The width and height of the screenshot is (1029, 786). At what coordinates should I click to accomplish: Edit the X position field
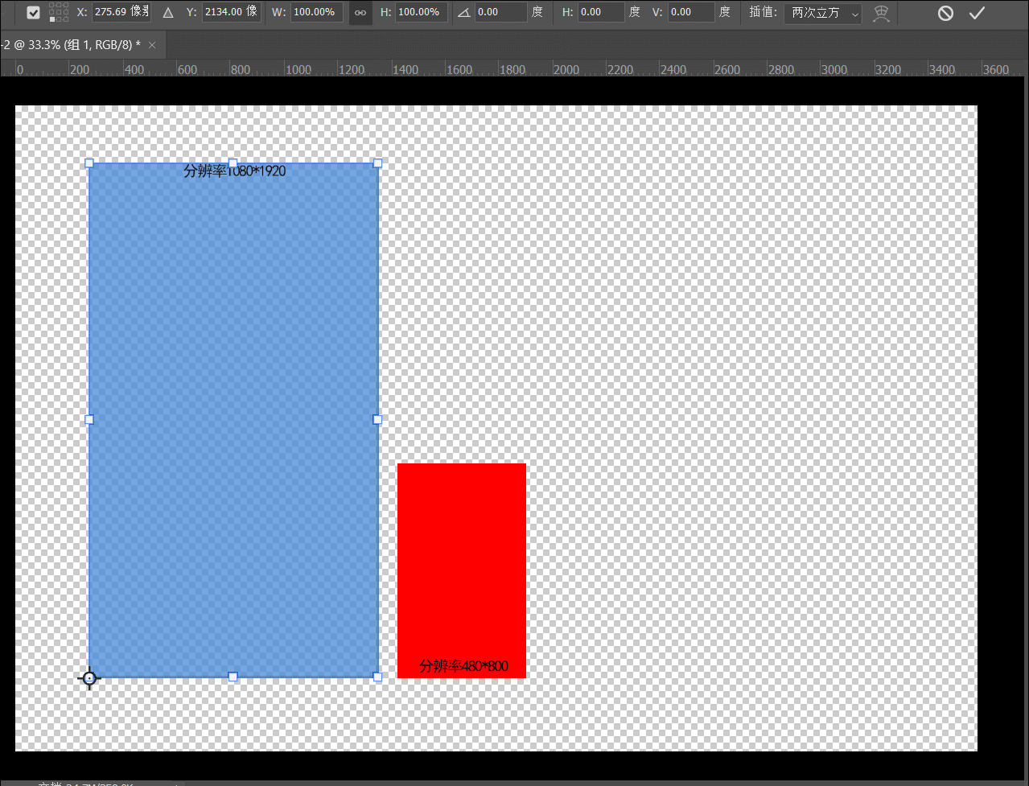(121, 12)
